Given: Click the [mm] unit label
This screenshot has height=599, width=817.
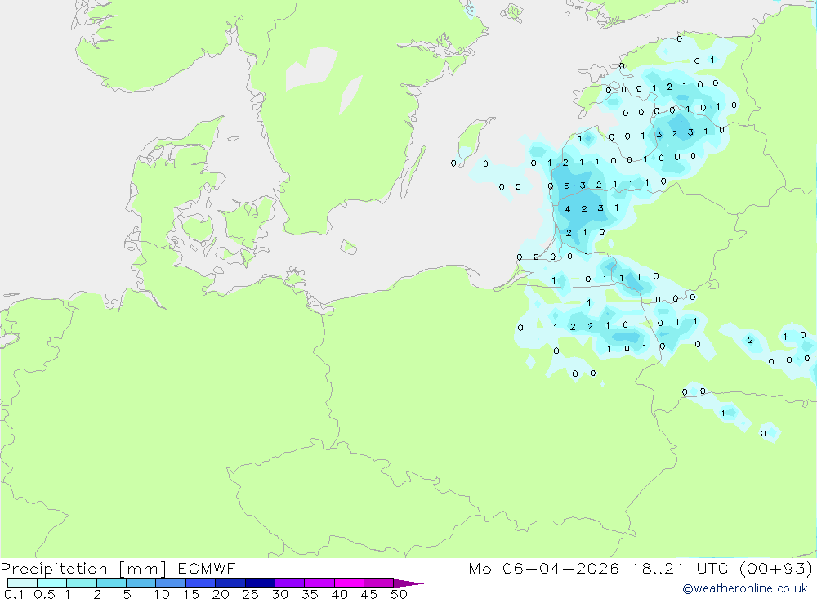Looking at the screenshot, I should click(143, 569).
